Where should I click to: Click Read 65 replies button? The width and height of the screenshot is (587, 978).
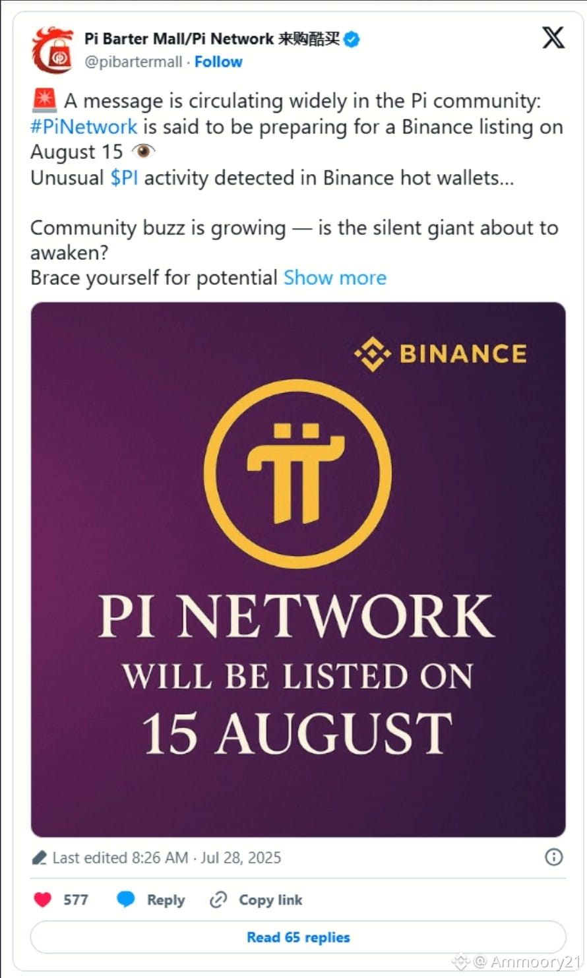click(298, 937)
